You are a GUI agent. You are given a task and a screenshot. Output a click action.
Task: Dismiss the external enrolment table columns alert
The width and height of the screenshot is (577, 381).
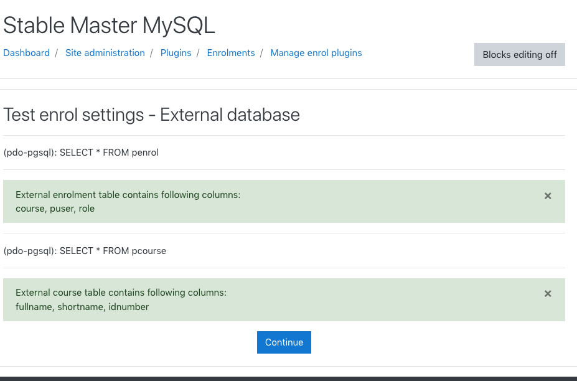pos(548,196)
